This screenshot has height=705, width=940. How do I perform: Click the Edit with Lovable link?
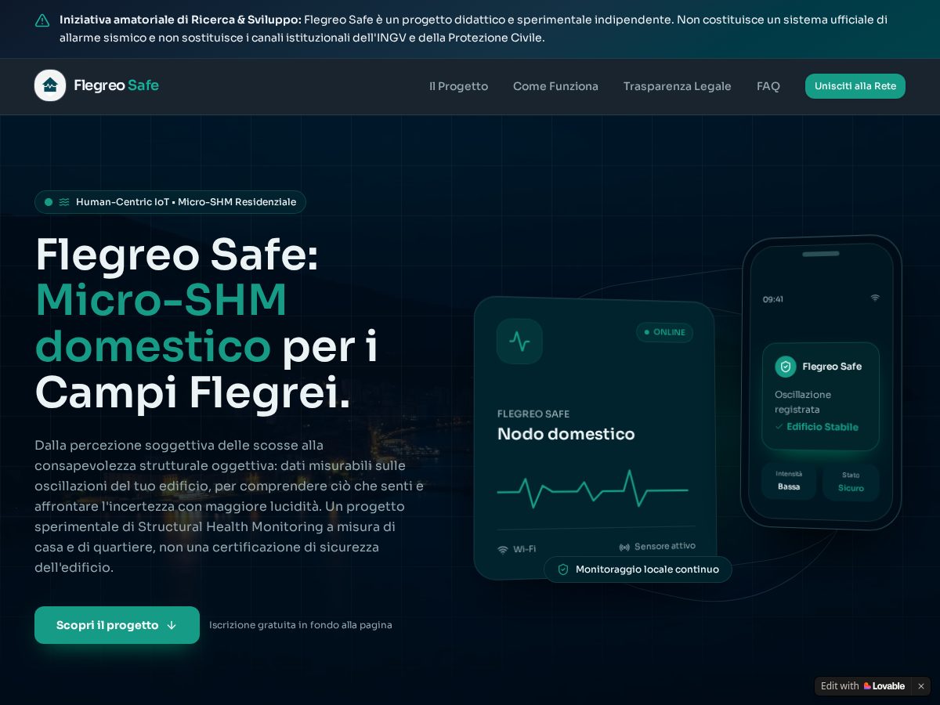coord(862,686)
